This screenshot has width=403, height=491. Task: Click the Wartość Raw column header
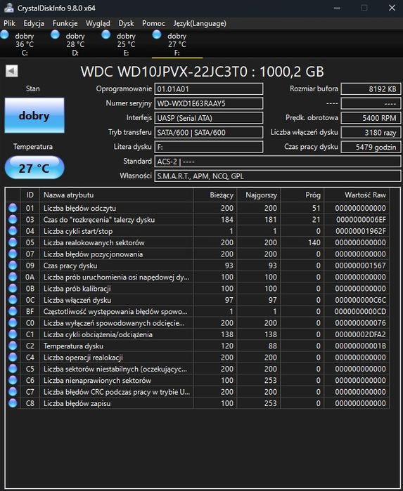pyautogui.click(x=357, y=195)
